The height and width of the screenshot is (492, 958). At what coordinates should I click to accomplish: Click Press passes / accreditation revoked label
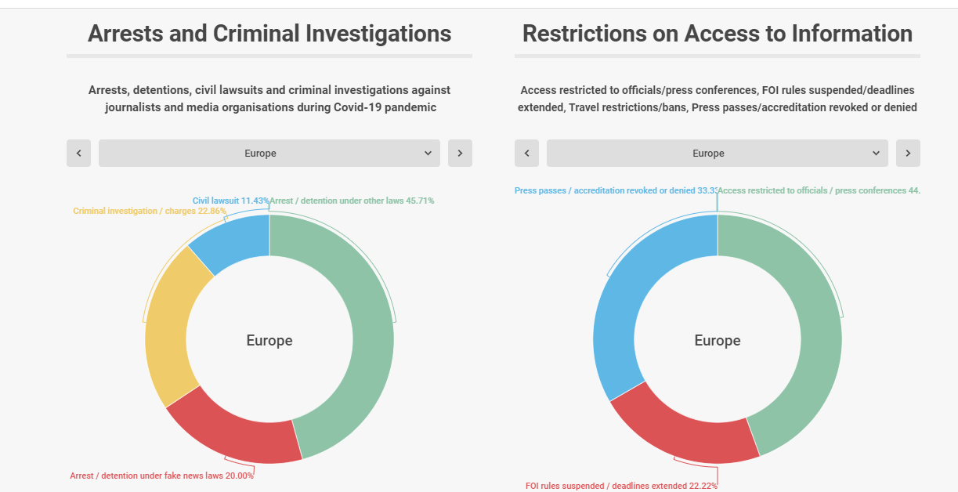tap(616, 190)
